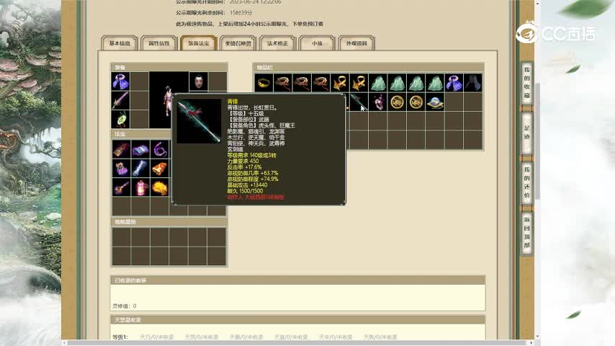615x346 pixels.
Task: Click the gold coin beside the blue hat
Action: [x=416, y=102]
